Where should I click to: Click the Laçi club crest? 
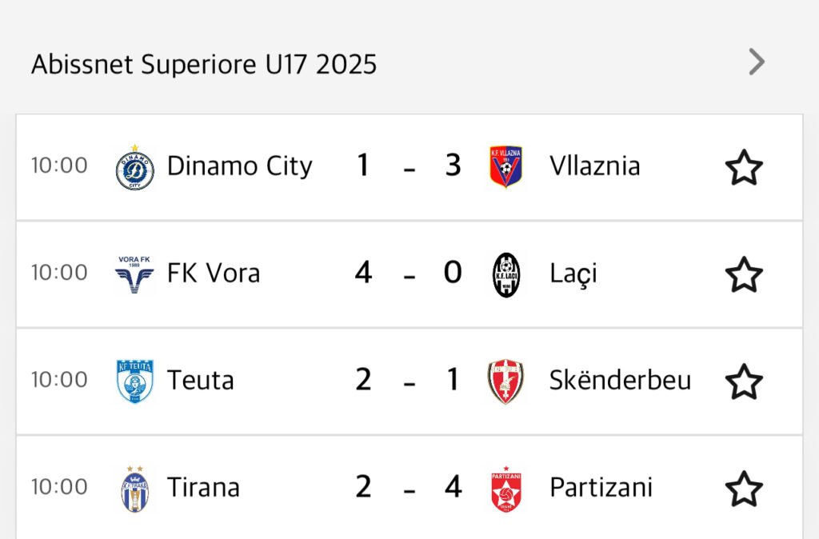pos(505,274)
